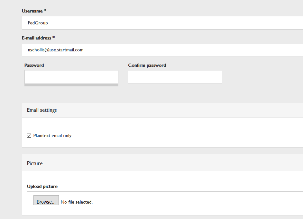Viewport: 303px width, 219px height.
Task: Click the 'Plaintext email only' label text
Action: coord(52,136)
